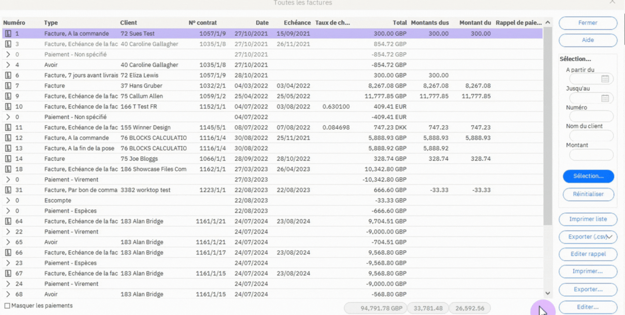
Task: Click inside the 'Nom du client' input field
Action: pyautogui.click(x=591, y=135)
